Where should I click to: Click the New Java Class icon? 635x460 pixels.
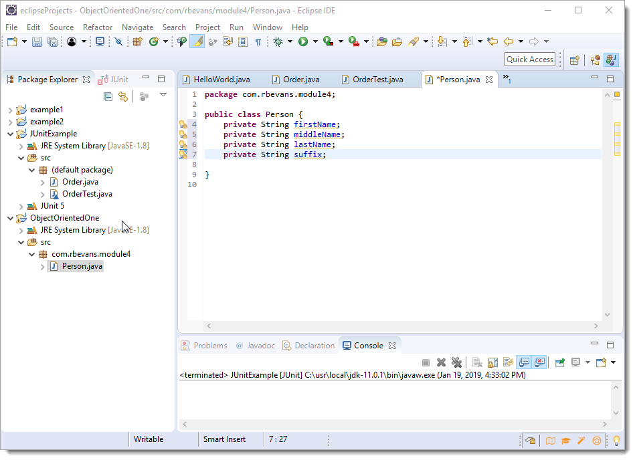(154, 41)
